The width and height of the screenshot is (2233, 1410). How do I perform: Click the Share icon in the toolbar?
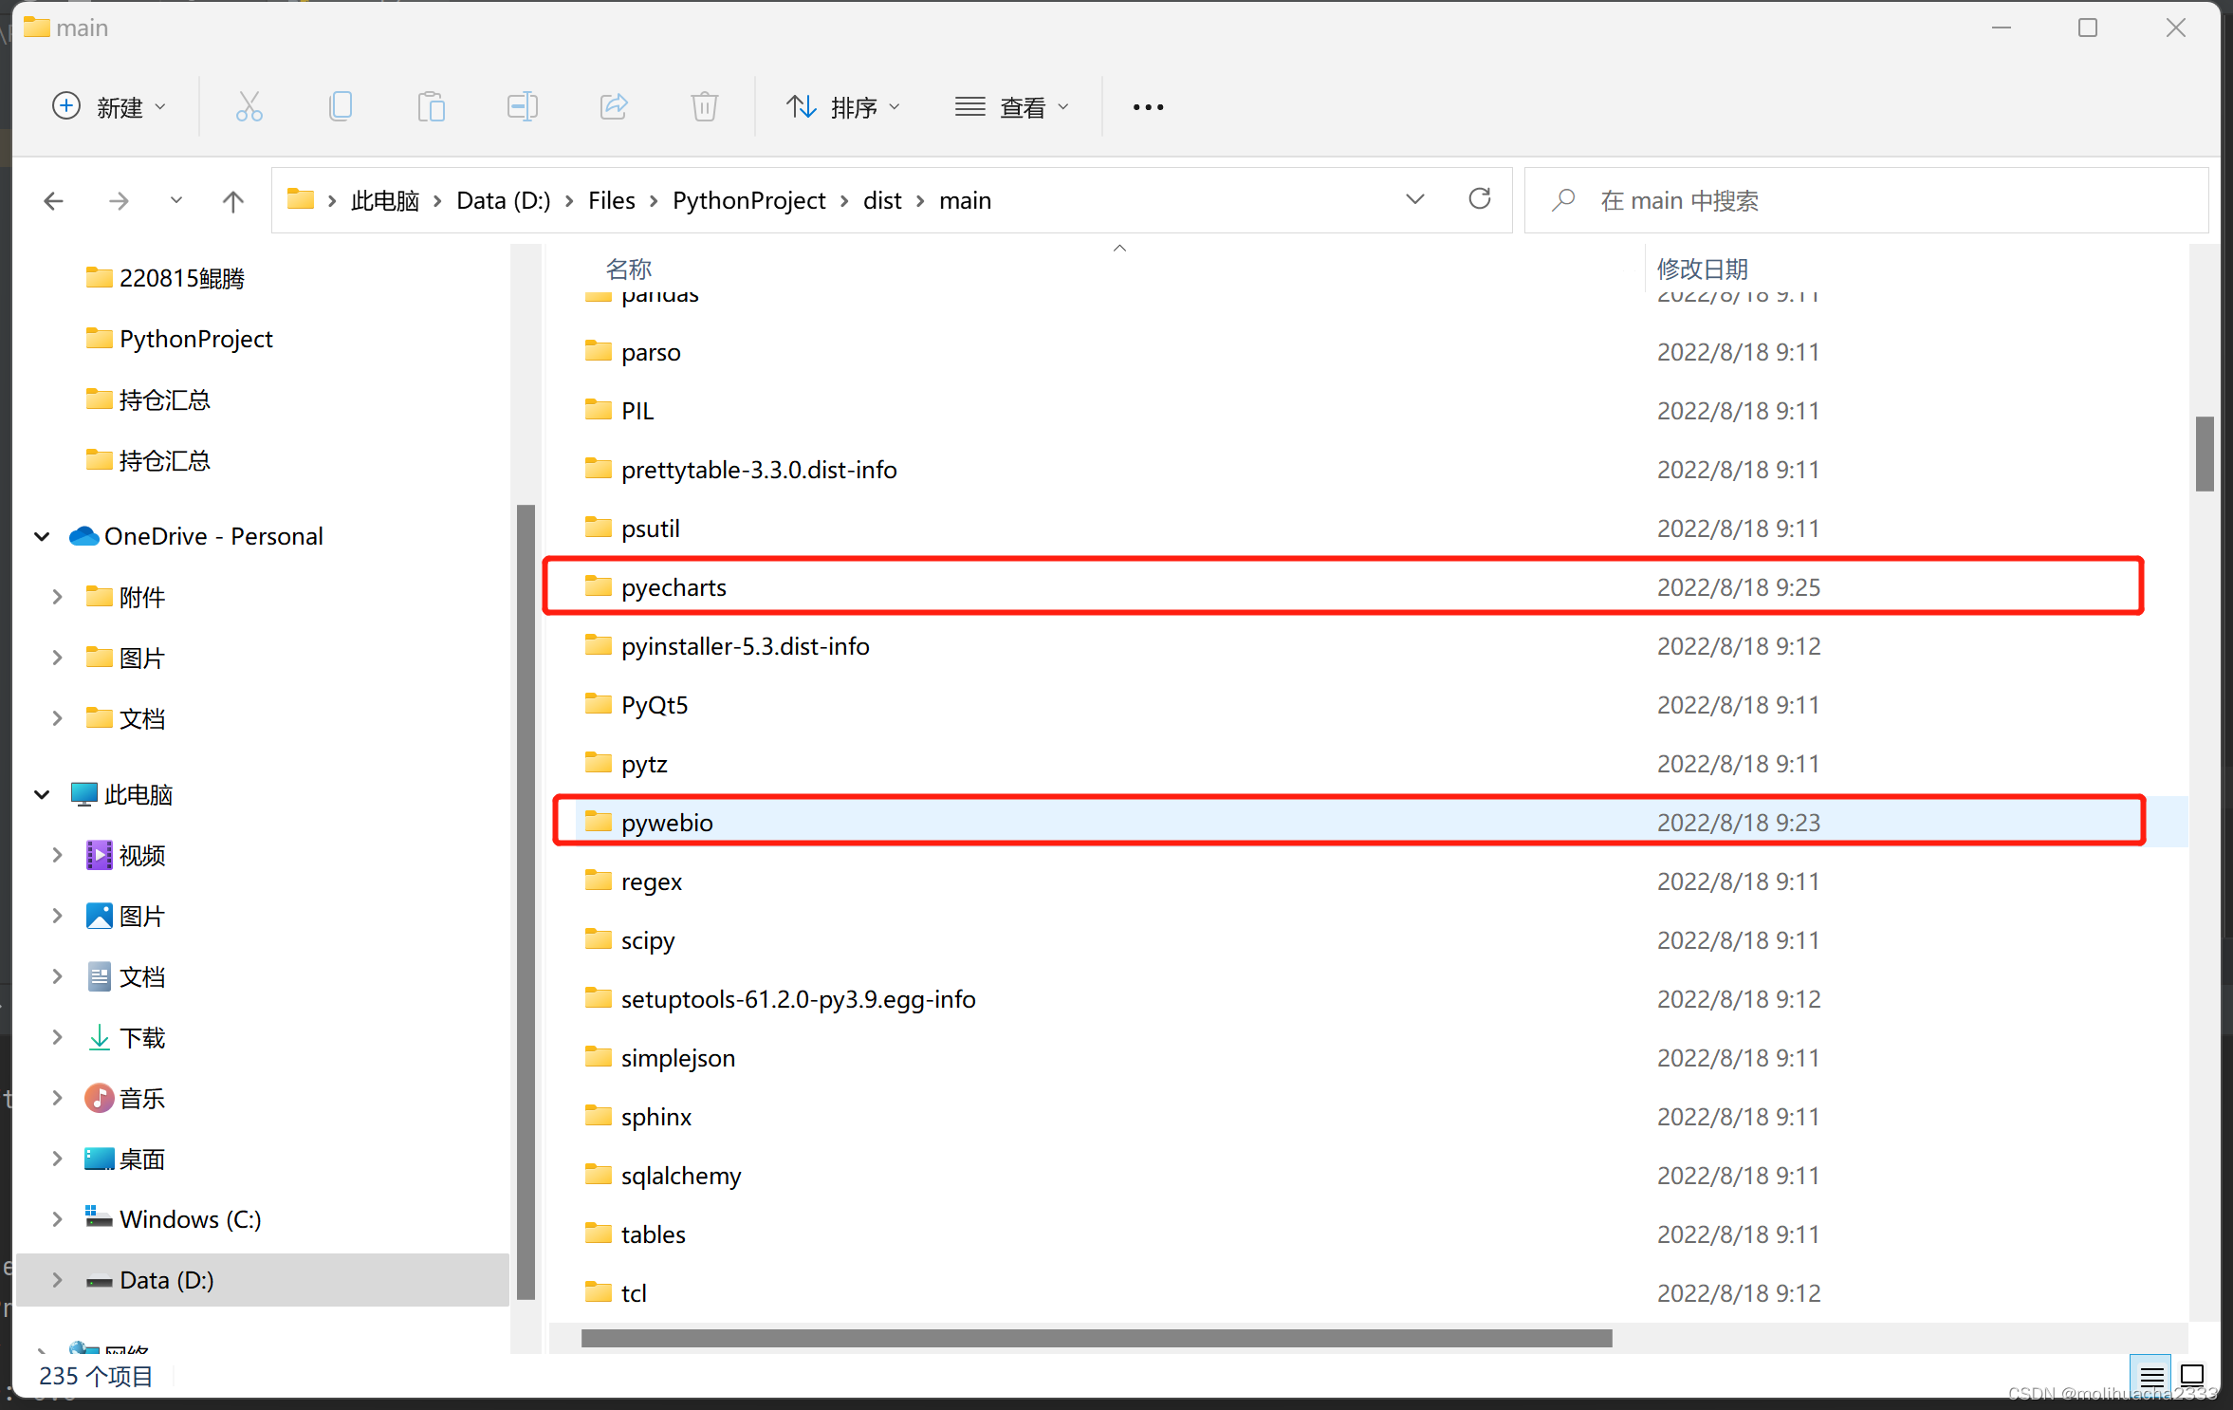(x=613, y=106)
